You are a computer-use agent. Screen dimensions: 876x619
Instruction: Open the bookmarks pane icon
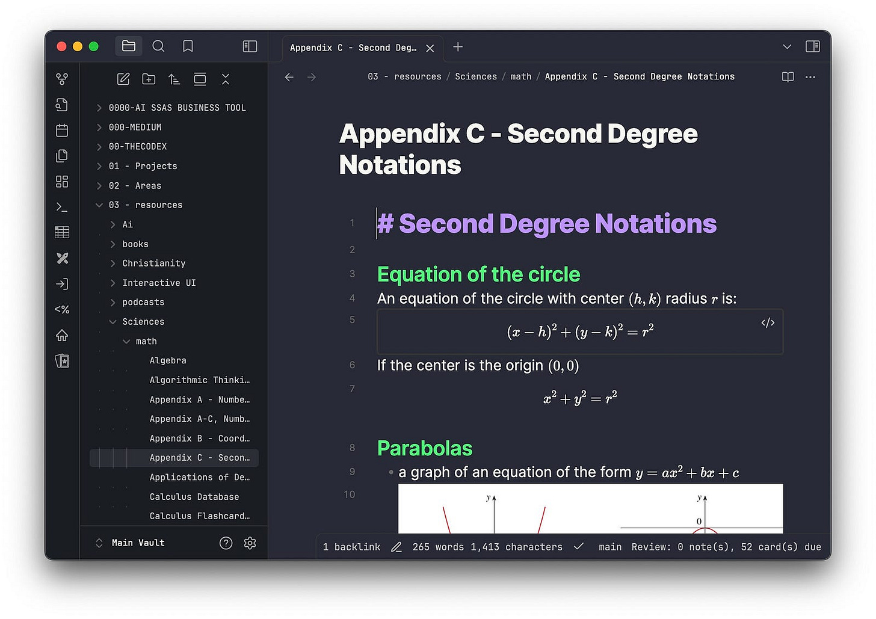pyautogui.click(x=188, y=46)
